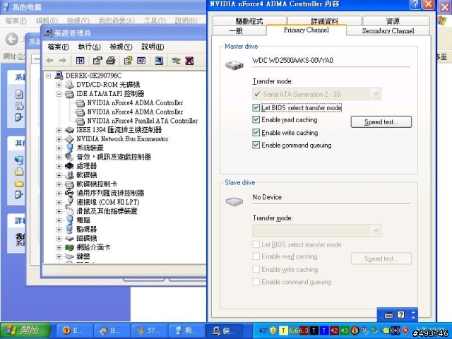Expand NVIDIA Network Bus Enumerator node
The height and width of the screenshot is (339, 452).
pos(59,139)
